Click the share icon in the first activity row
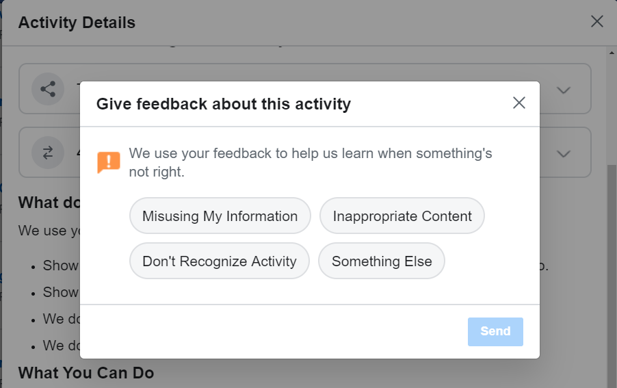Screen dimensions: 617x388 [48, 89]
